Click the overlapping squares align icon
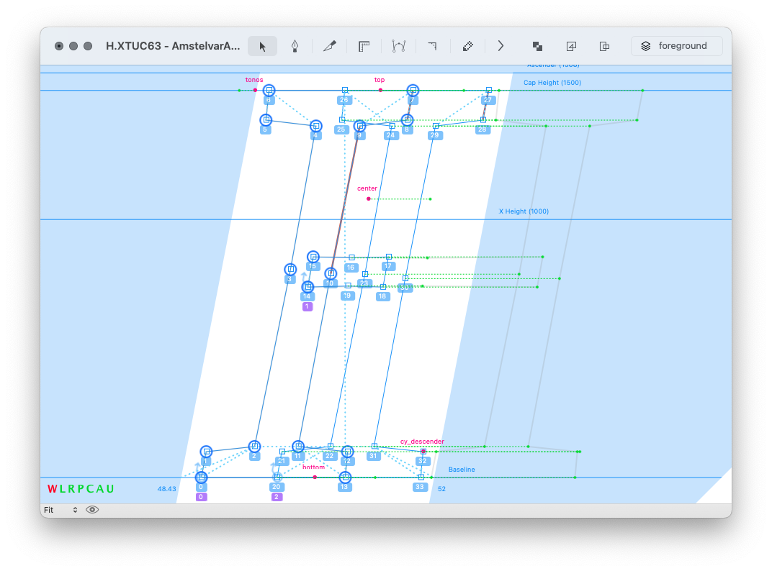 pyautogui.click(x=605, y=46)
